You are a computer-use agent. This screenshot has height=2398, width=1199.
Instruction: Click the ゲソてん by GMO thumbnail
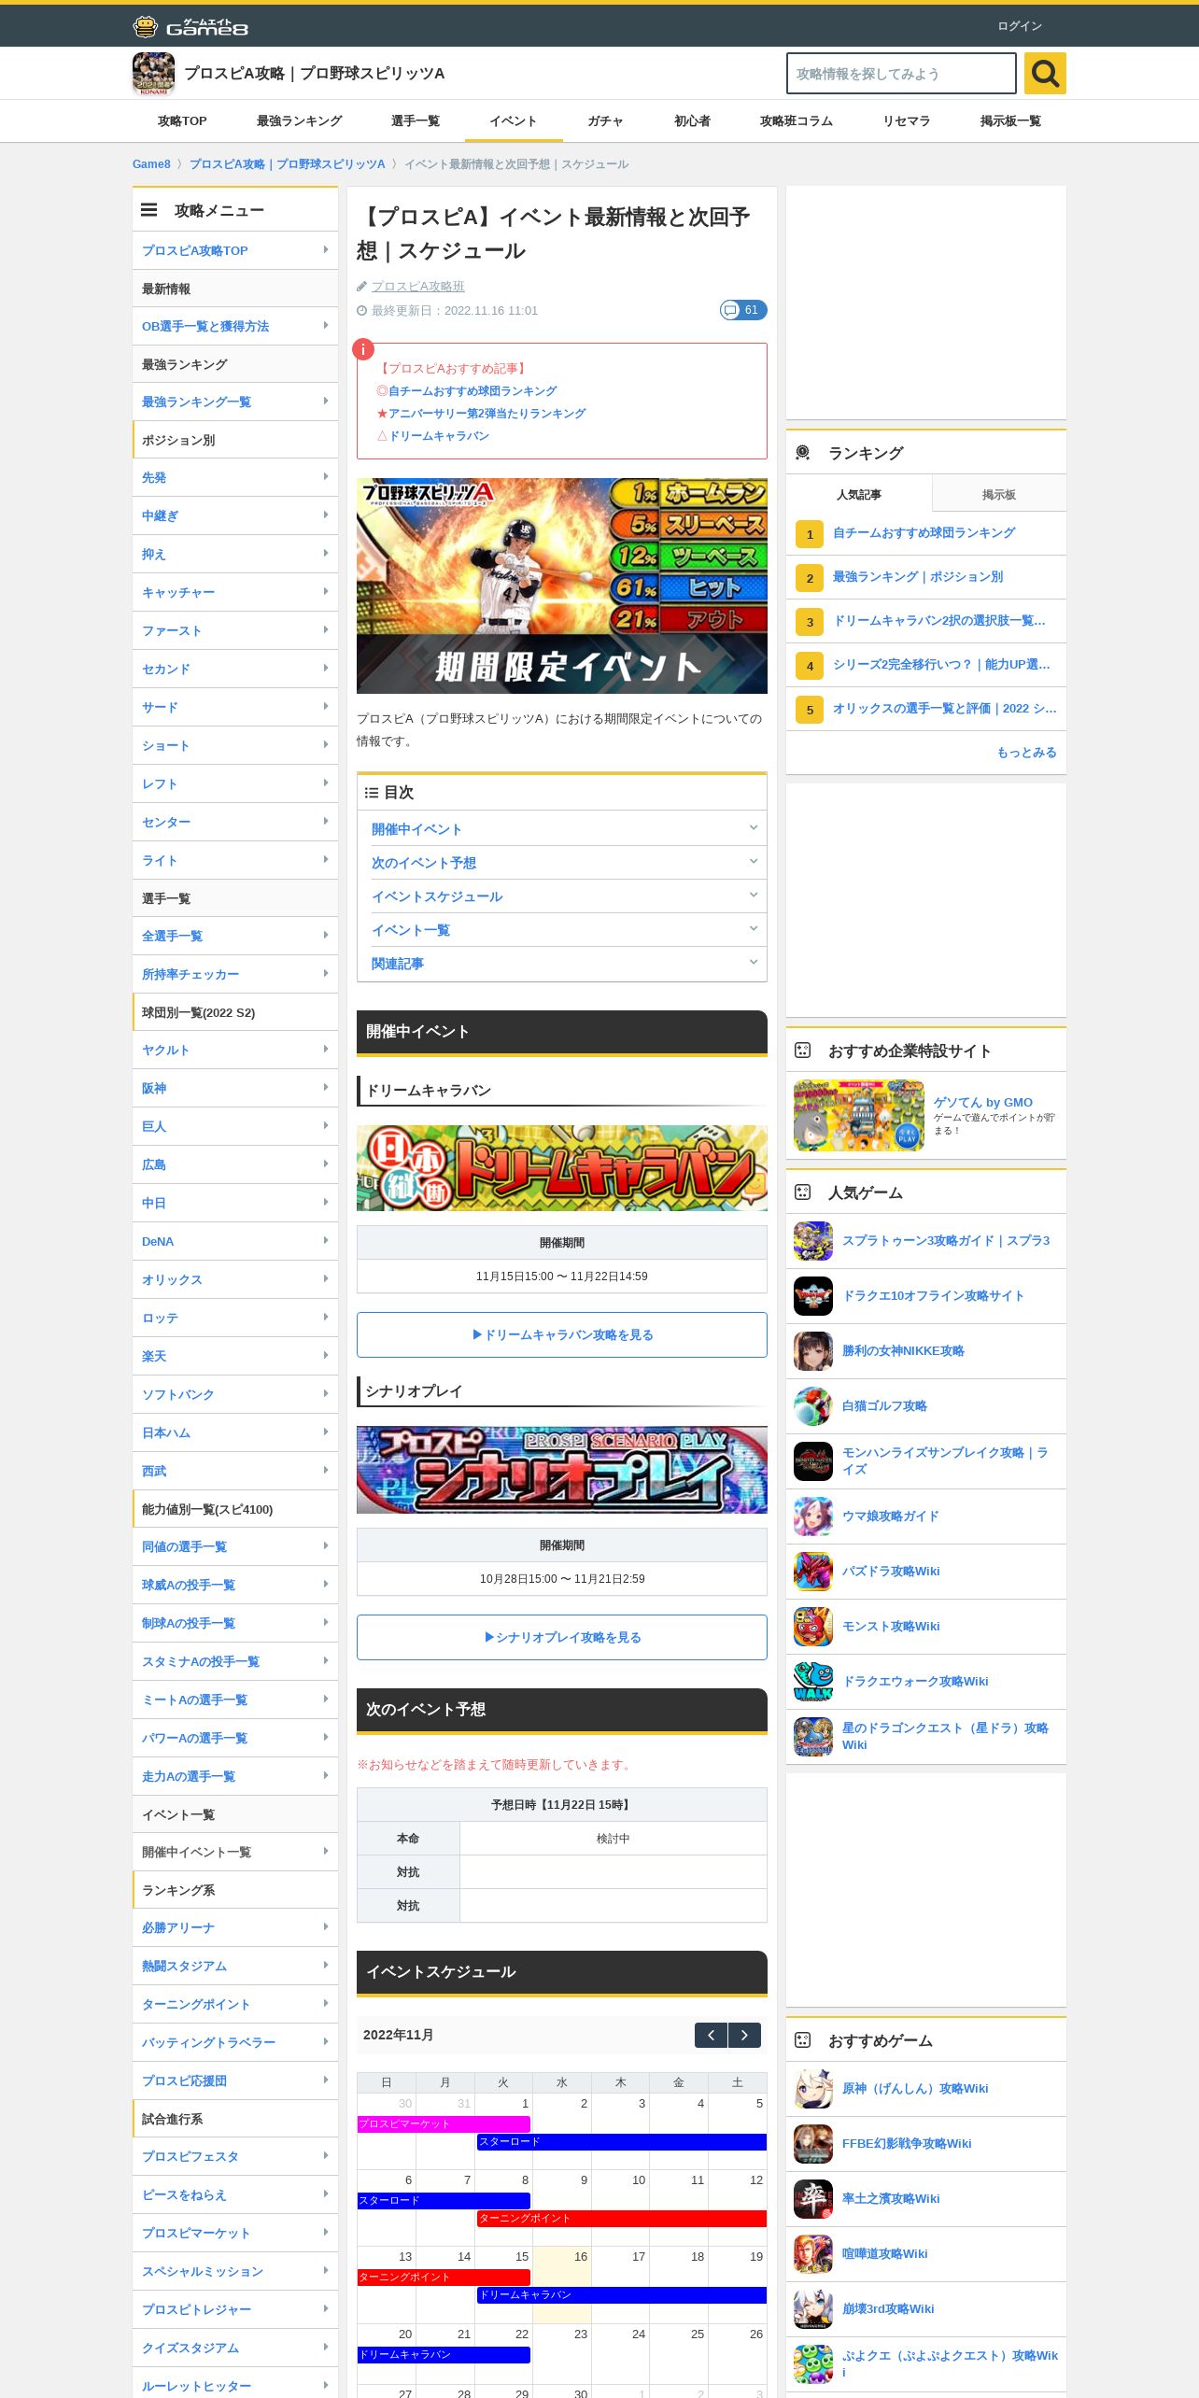(x=858, y=1116)
